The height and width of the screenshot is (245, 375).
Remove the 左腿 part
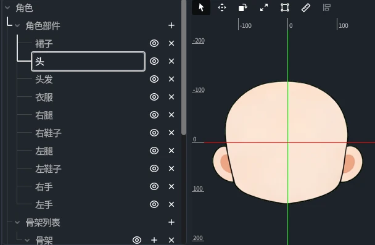click(171, 151)
